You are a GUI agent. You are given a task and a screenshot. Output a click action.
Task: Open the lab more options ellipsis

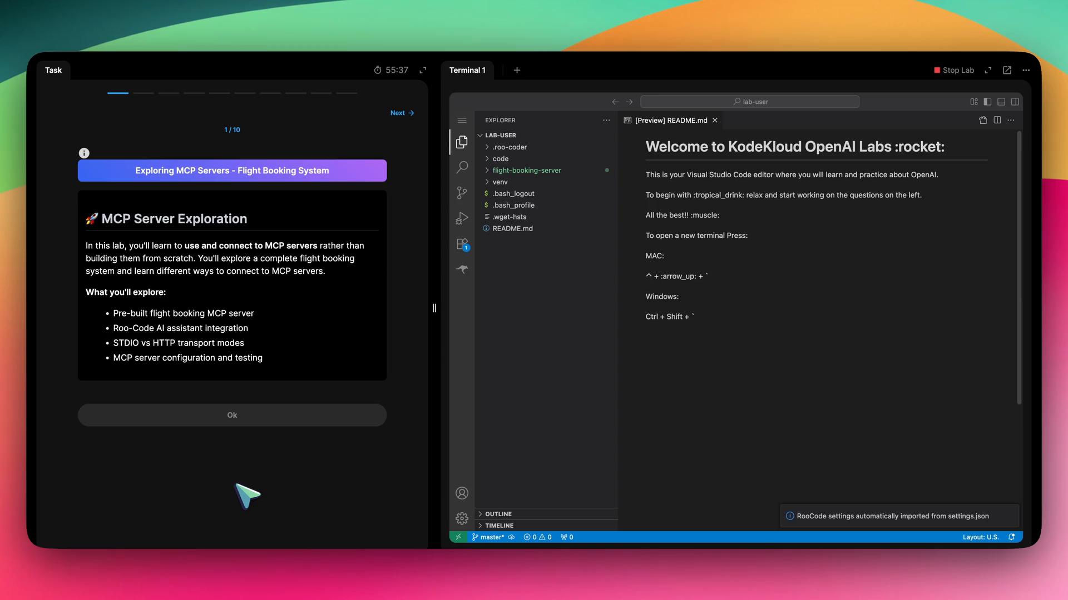coord(1026,70)
